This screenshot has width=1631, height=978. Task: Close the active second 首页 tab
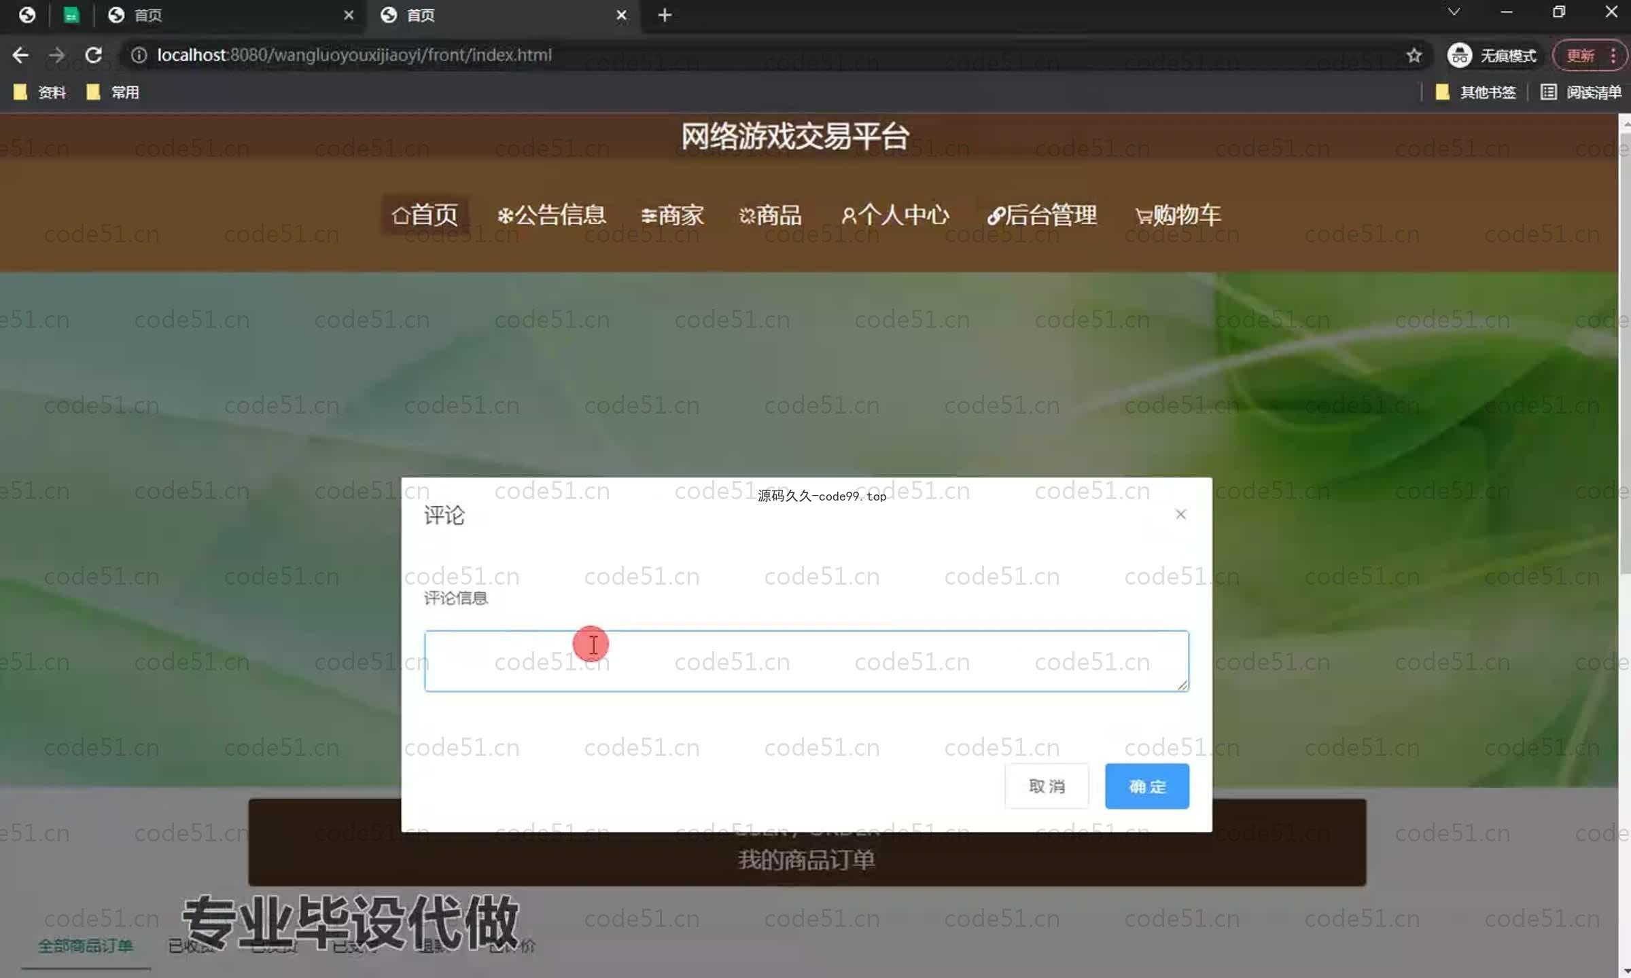621,15
